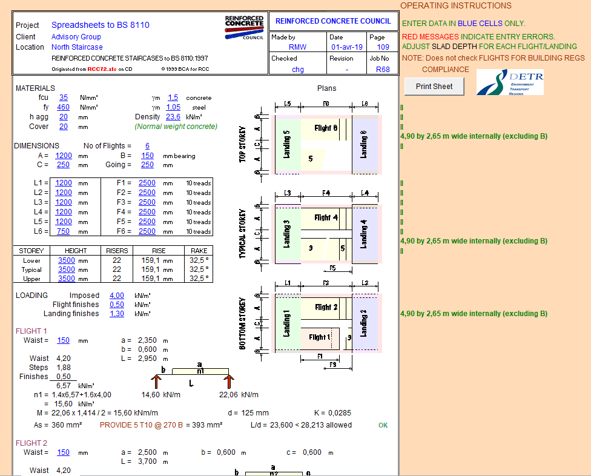Select the Cover value cell
The width and height of the screenshot is (591, 476).
point(64,127)
